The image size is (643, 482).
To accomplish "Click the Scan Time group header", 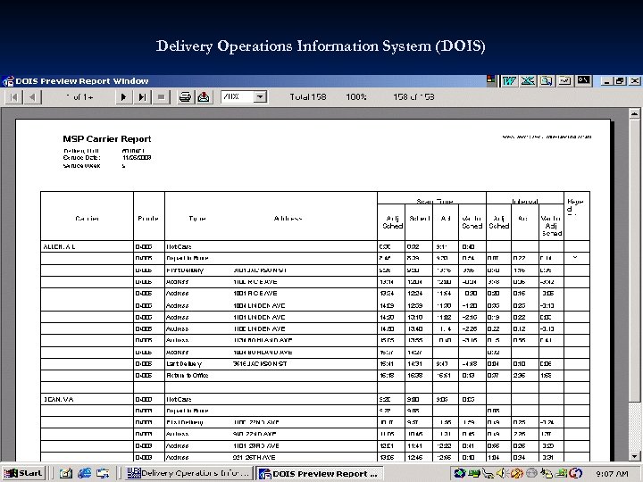I will tap(434, 201).
